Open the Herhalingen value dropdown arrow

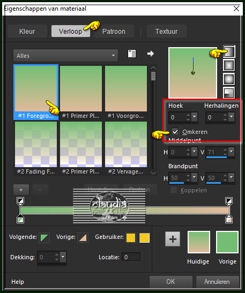click(232, 117)
